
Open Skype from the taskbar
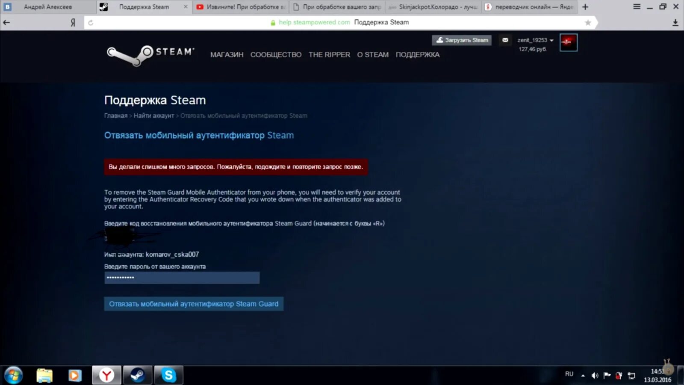coord(168,375)
